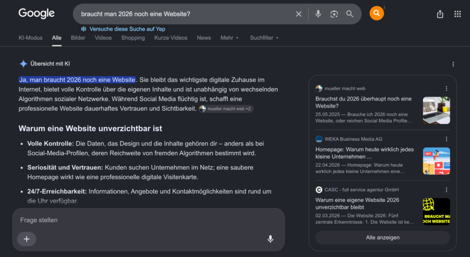The width and height of the screenshot is (470, 257).
Task: Click the Yep icon beside Versuche diese Suche
Action: [x=84, y=29]
